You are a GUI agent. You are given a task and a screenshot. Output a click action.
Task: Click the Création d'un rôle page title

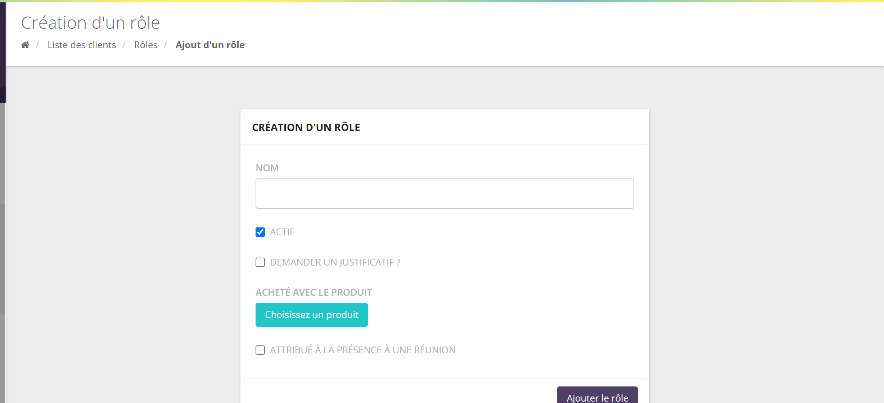[x=90, y=23]
